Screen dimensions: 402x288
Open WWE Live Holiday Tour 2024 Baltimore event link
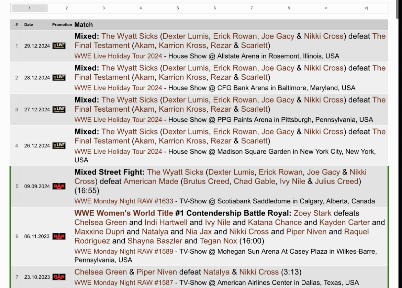[118, 88]
